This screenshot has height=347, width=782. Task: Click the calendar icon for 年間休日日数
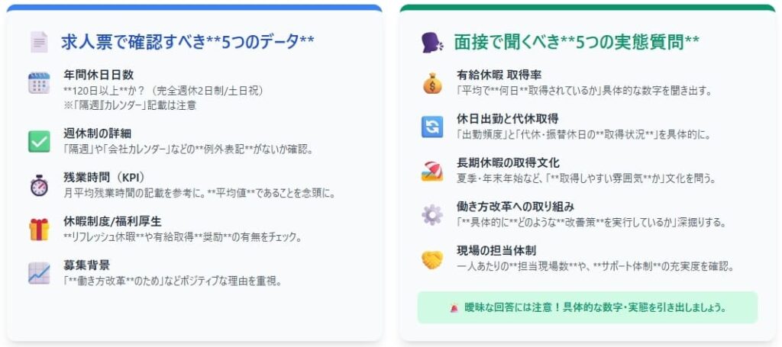(39, 83)
